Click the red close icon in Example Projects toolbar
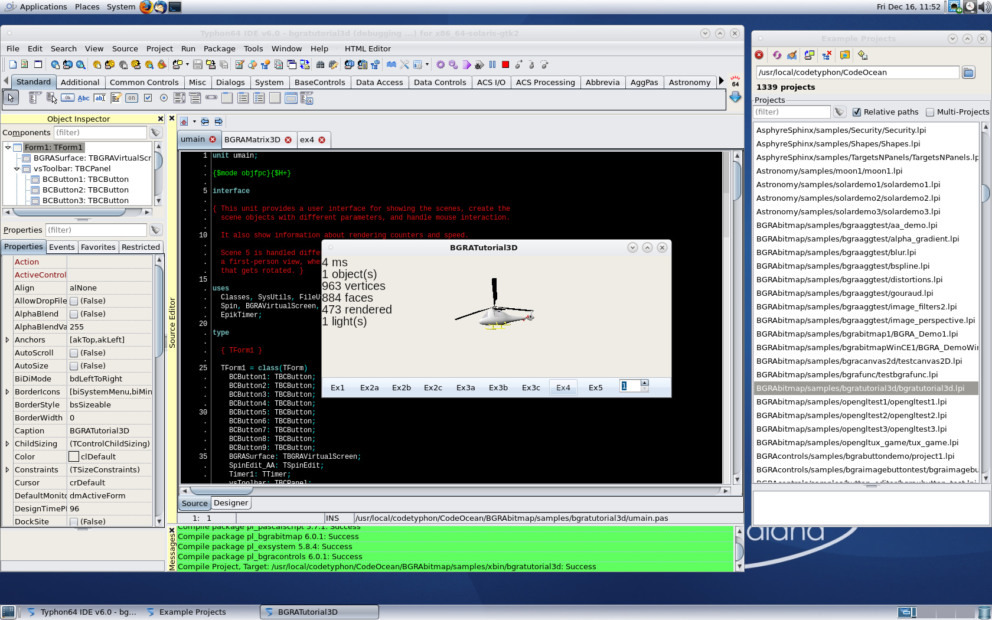 click(759, 55)
